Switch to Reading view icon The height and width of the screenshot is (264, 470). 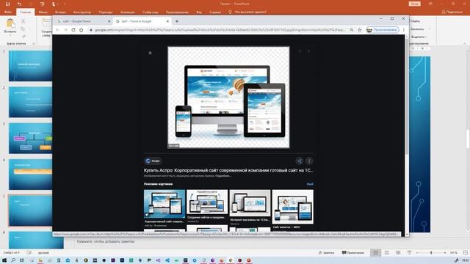click(398, 253)
